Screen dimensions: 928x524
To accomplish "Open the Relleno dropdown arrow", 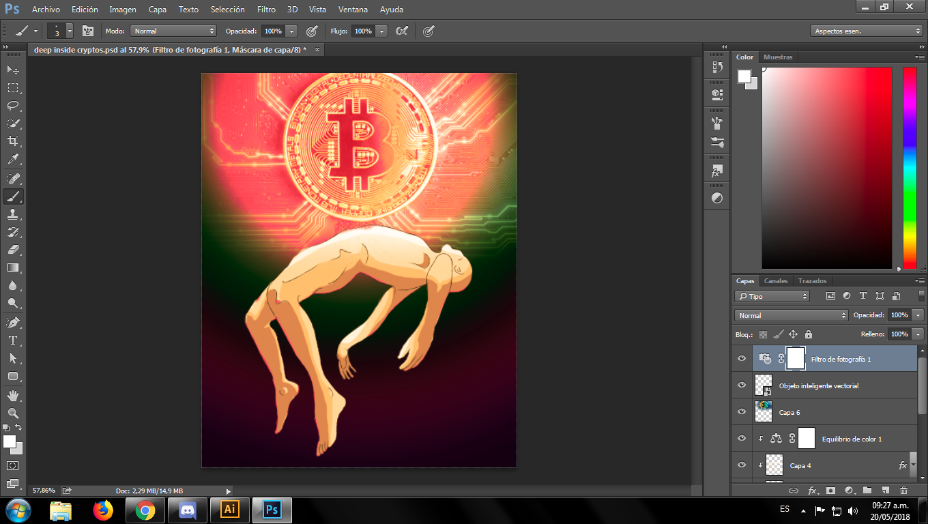I will tap(918, 334).
